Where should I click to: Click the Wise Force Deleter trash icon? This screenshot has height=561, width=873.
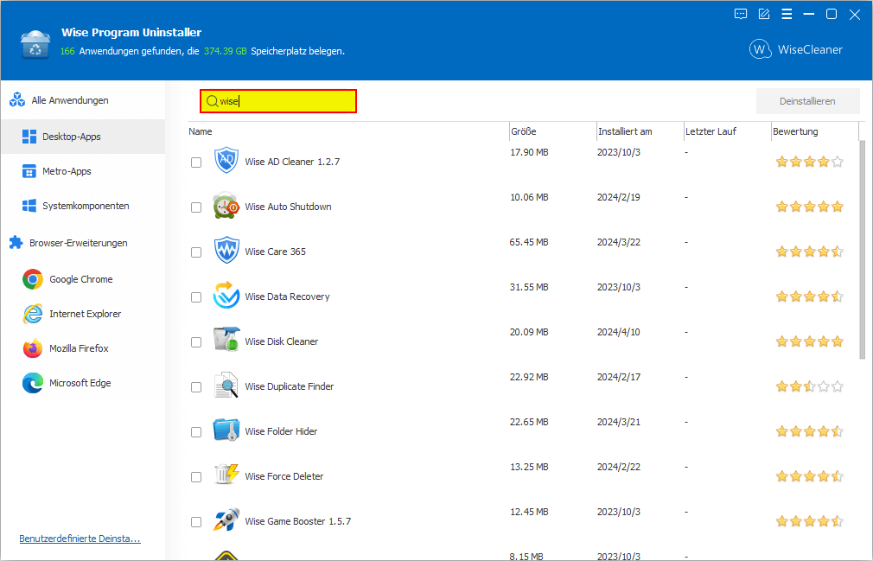pyautogui.click(x=226, y=475)
